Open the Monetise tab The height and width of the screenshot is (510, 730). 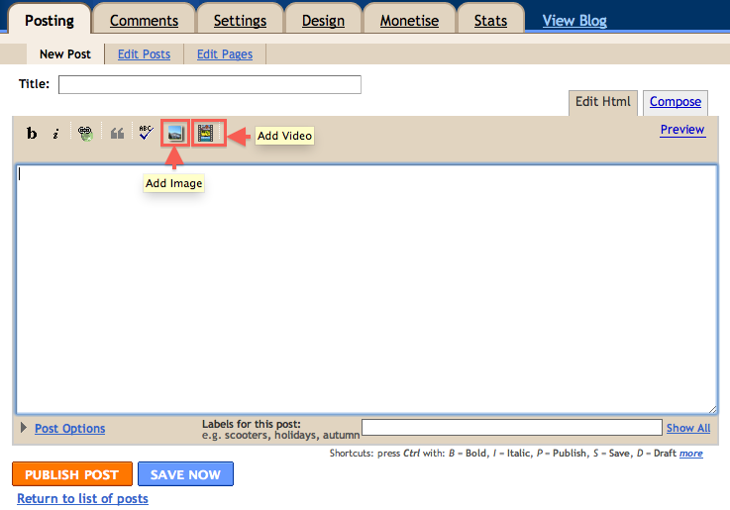[x=409, y=21]
